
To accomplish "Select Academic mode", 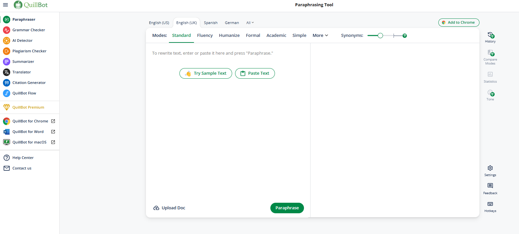I will [x=276, y=36].
